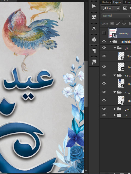Click the canvas scrollbar up arrow
Screen dimensions: 131x174
click(x=86, y=4)
